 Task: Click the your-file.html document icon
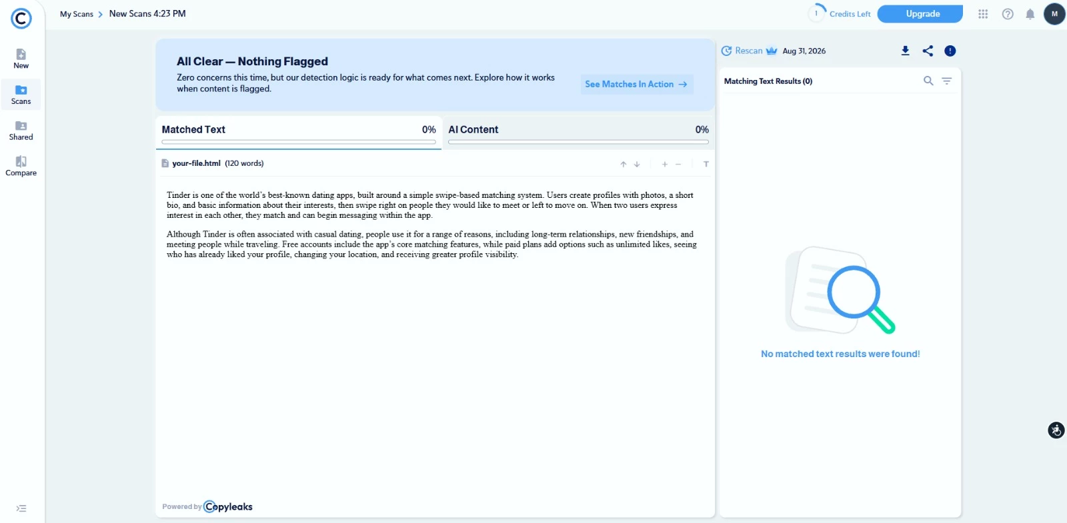coord(165,163)
